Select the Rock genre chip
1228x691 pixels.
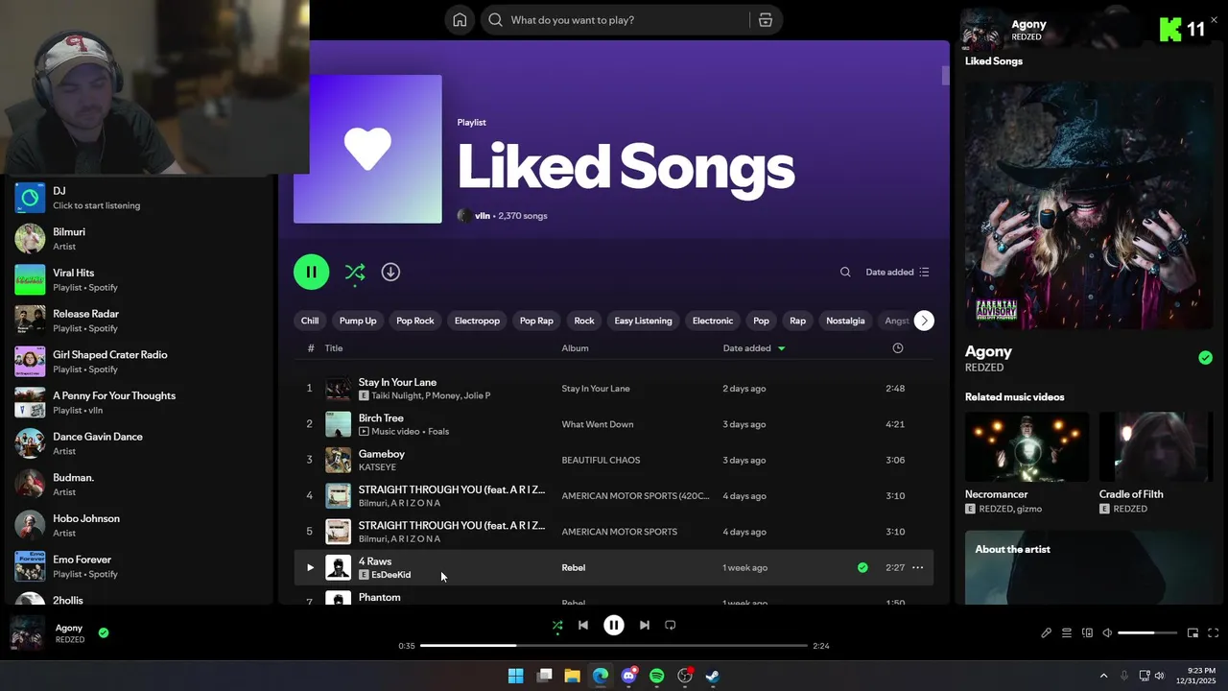click(x=584, y=321)
